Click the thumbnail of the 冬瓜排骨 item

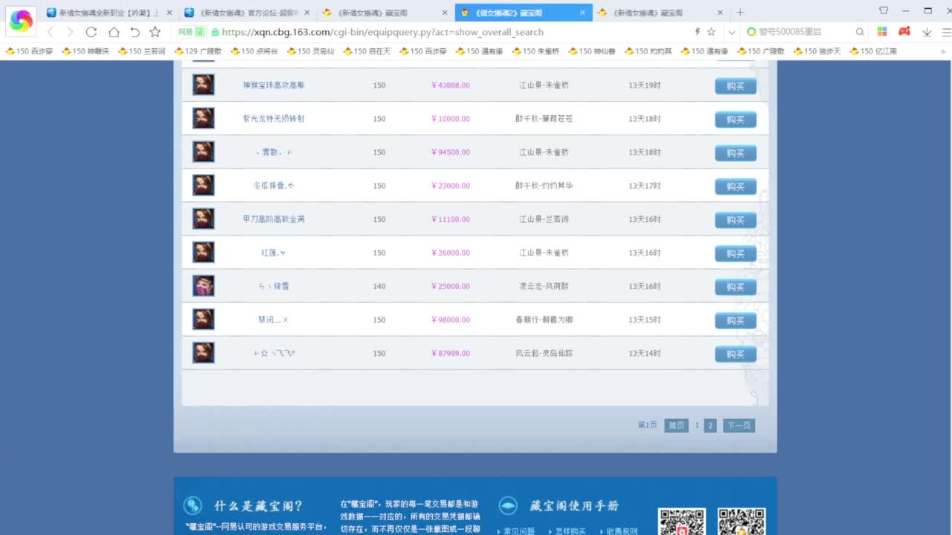[x=203, y=185]
